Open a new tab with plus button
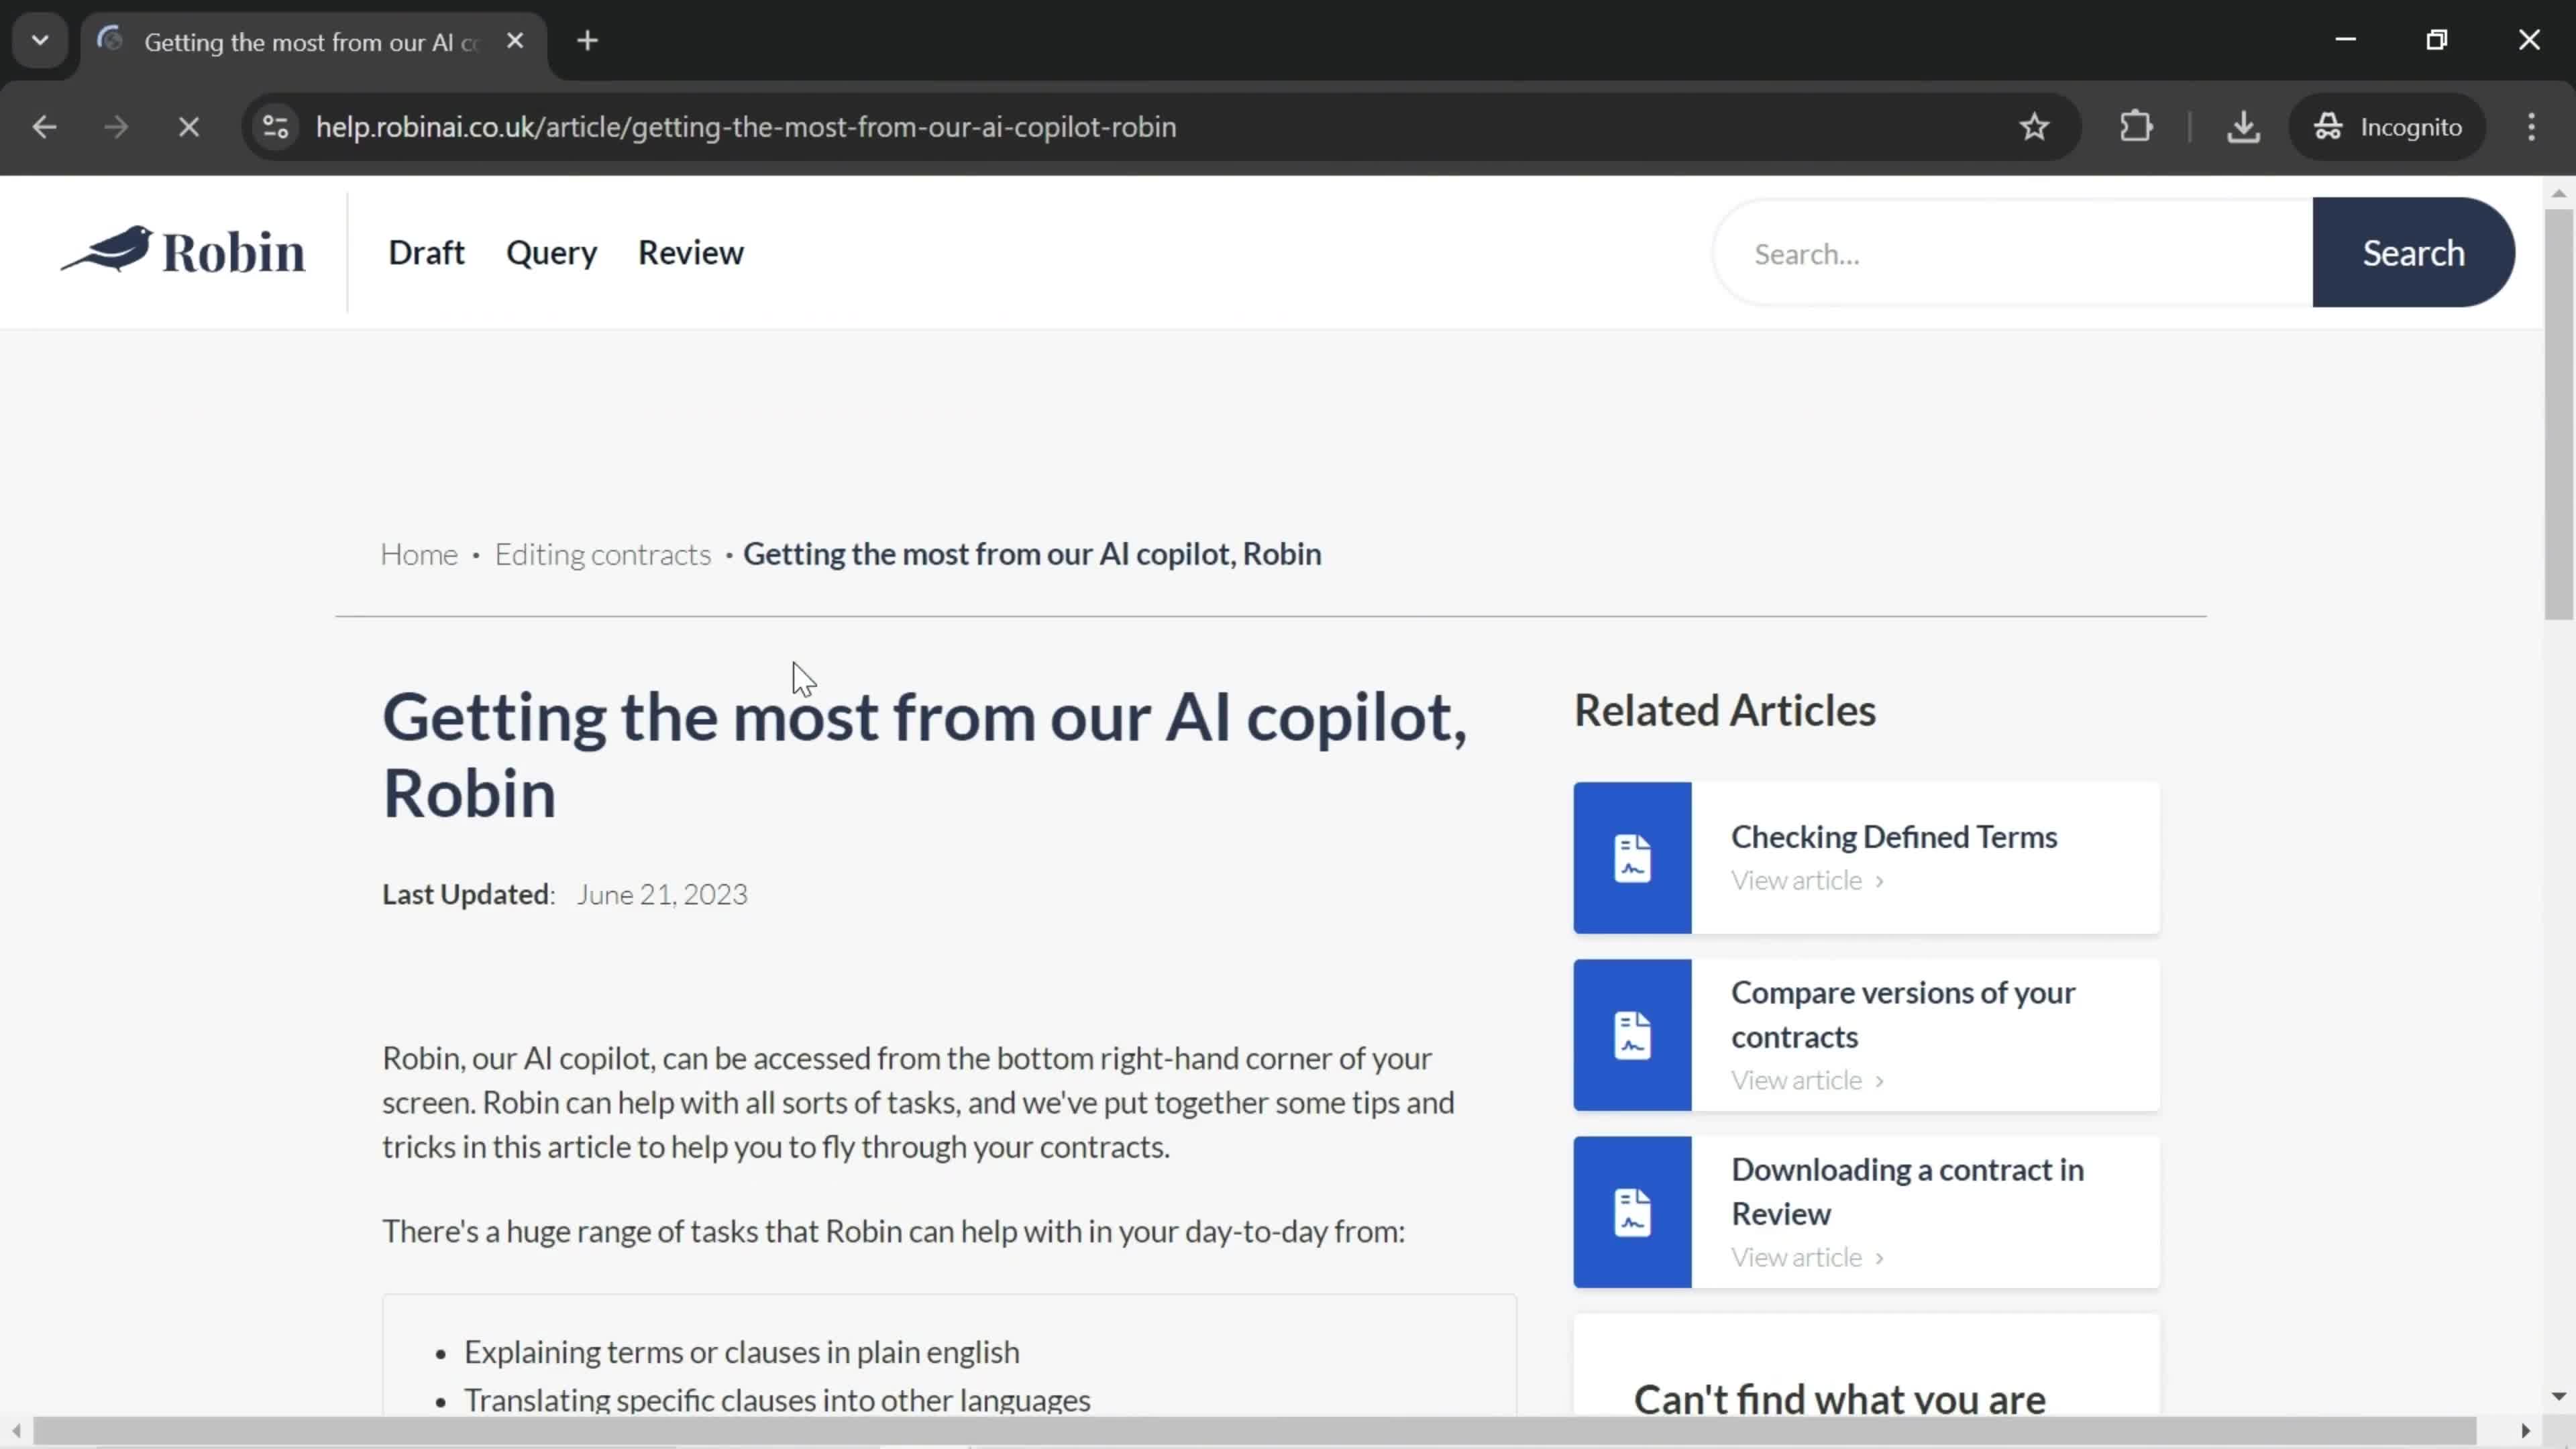 (588, 41)
